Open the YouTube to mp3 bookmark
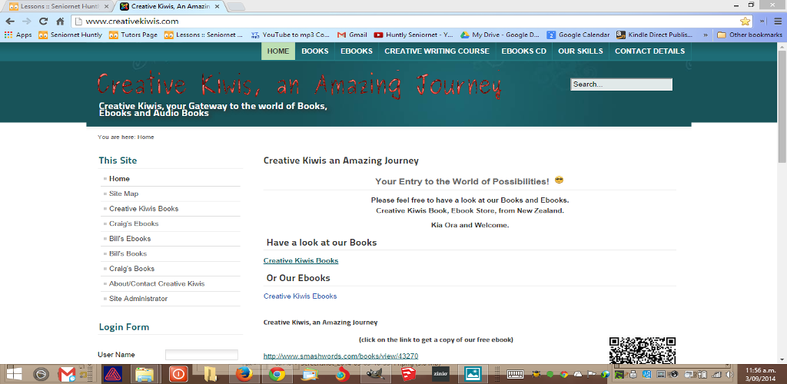 click(x=290, y=35)
